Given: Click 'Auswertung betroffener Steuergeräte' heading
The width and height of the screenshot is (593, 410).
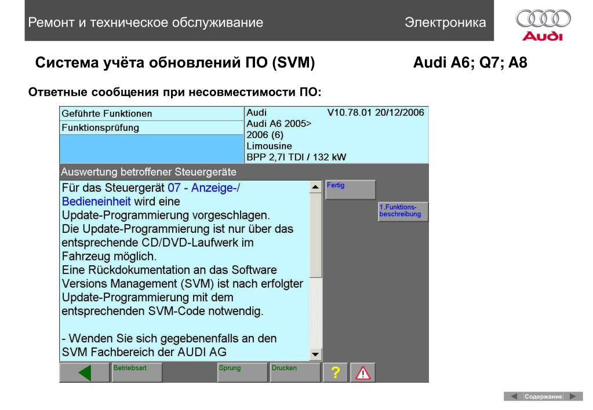Looking at the screenshot, I should [x=148, y=172].
